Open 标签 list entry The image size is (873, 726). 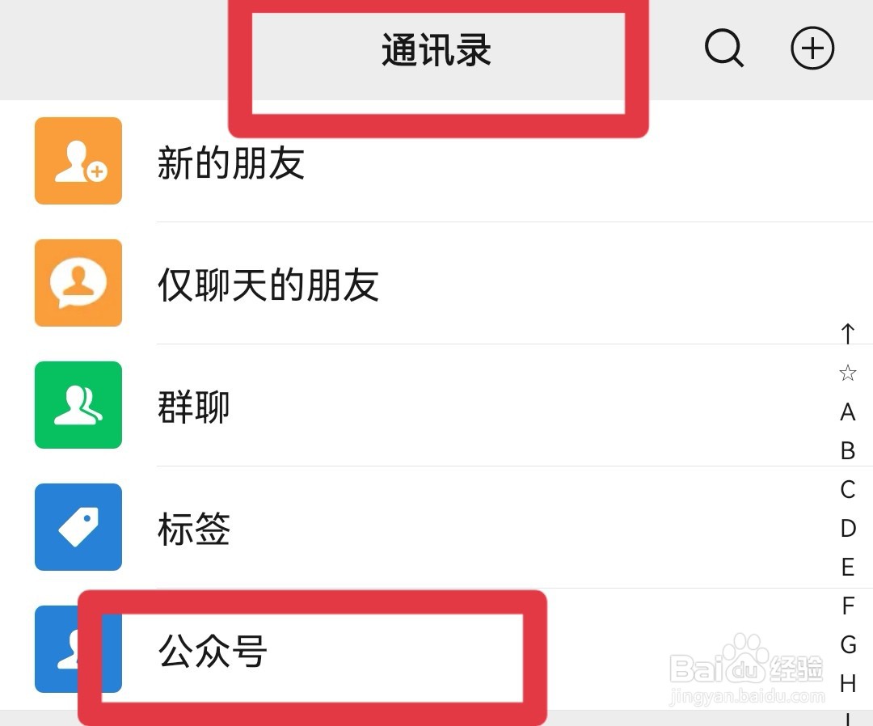(436, 526)
